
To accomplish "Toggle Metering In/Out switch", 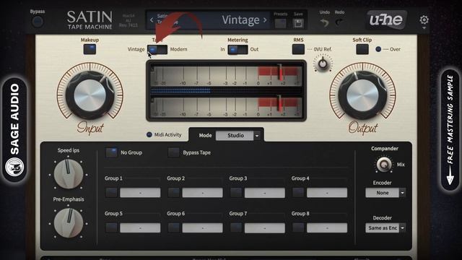I will (237, 49).
